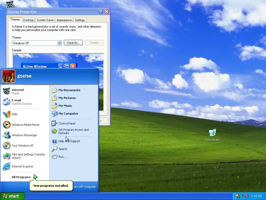Click the taskbar clock showing 7:49 PM

tap(256, 196)
